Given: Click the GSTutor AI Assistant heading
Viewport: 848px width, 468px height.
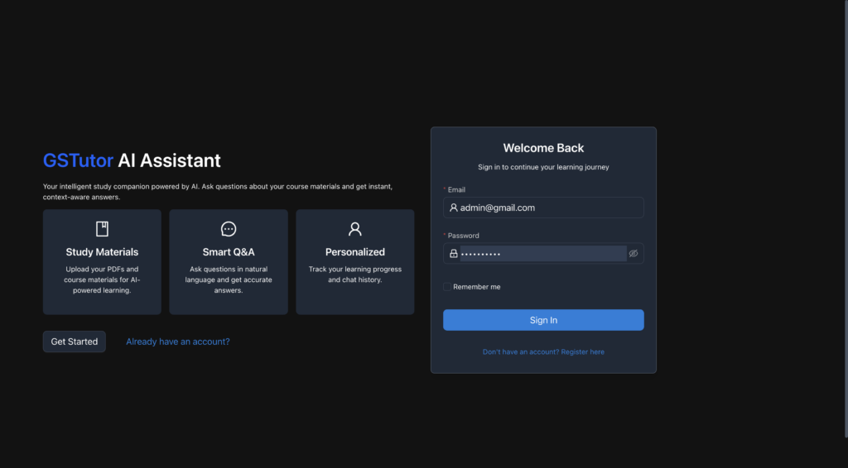Looking at the screenshot, I should click(132, 160).
